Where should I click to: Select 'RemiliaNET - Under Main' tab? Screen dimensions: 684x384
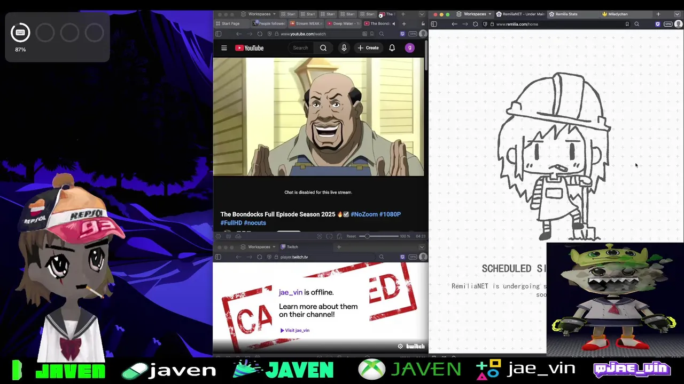pos(520,14)
